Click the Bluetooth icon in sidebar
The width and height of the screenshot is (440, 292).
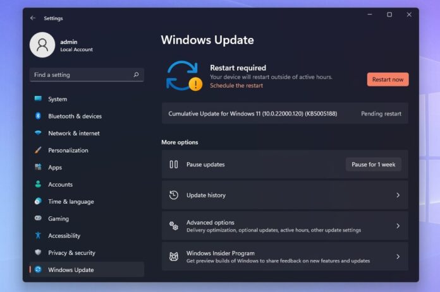click(38, 116)
